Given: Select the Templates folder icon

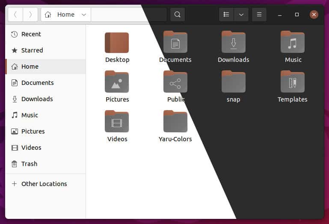Looking at the screenshot, I should pos(293,81).
